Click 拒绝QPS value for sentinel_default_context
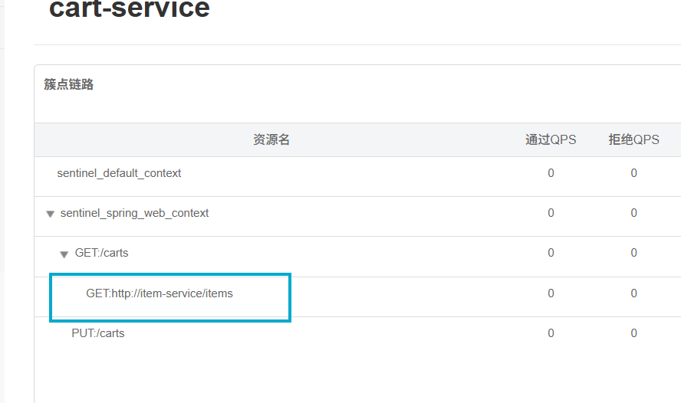This screenshot has height=403, width=681. pyautogui.click(x=633, y=173)
